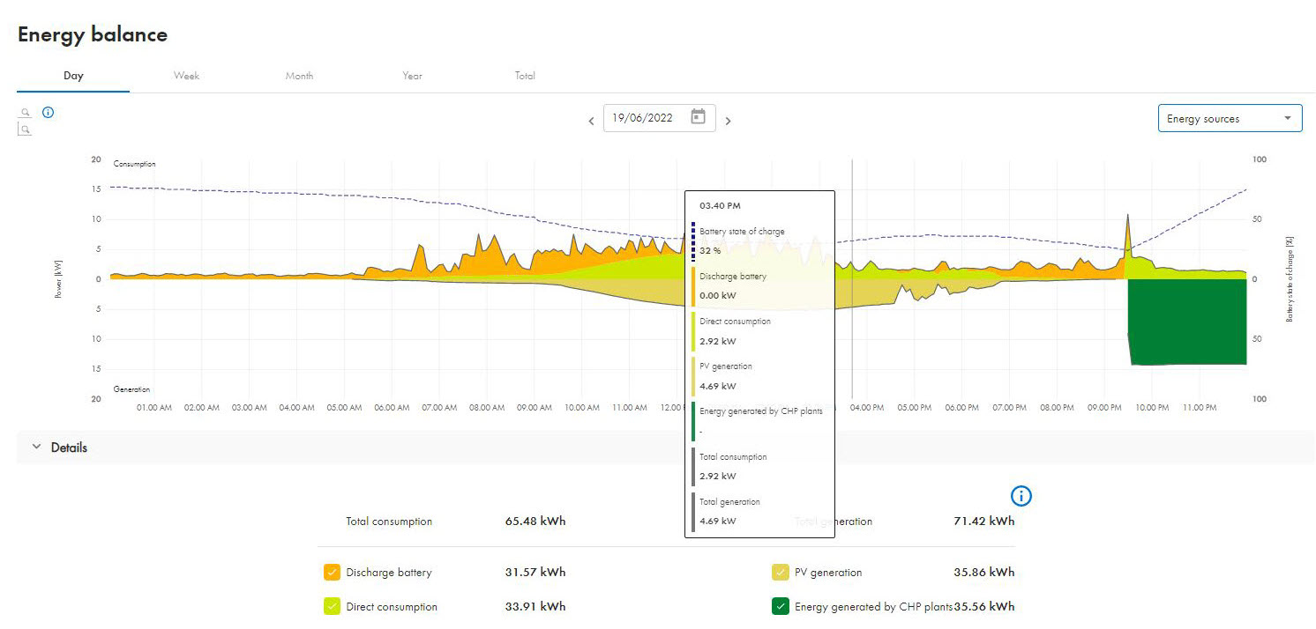The image size is (1316, 629).
Task: Select the Day tab
Action: click(73, 76)
